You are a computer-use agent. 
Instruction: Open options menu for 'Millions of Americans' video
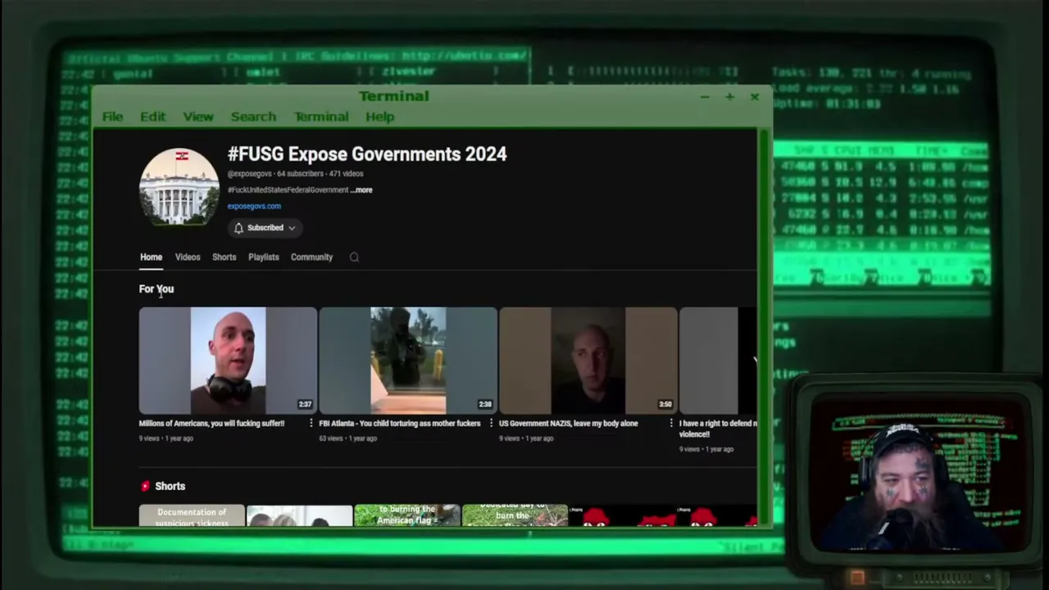(311, 424)
